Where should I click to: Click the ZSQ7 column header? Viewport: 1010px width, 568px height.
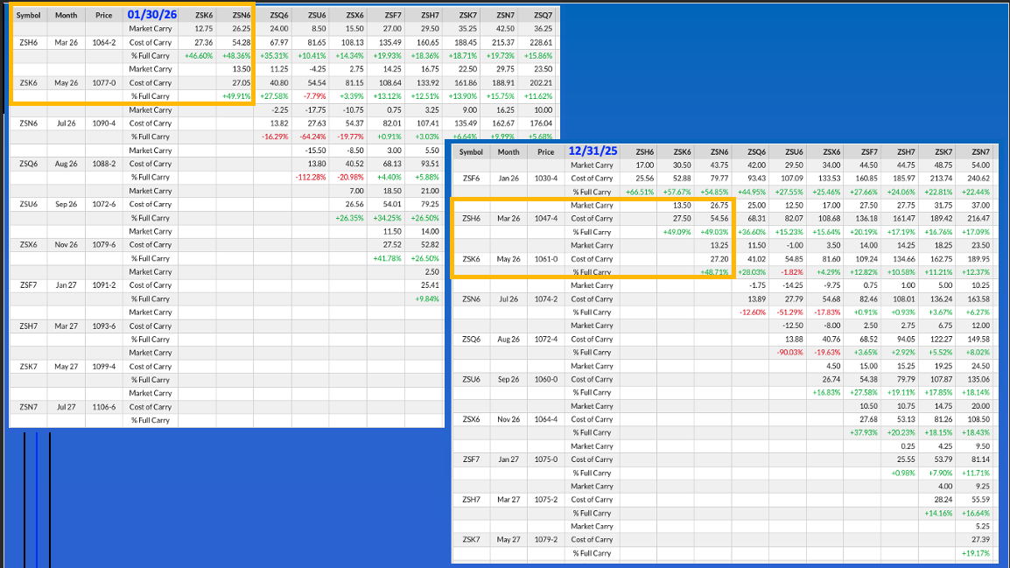[x=542, y=16]
